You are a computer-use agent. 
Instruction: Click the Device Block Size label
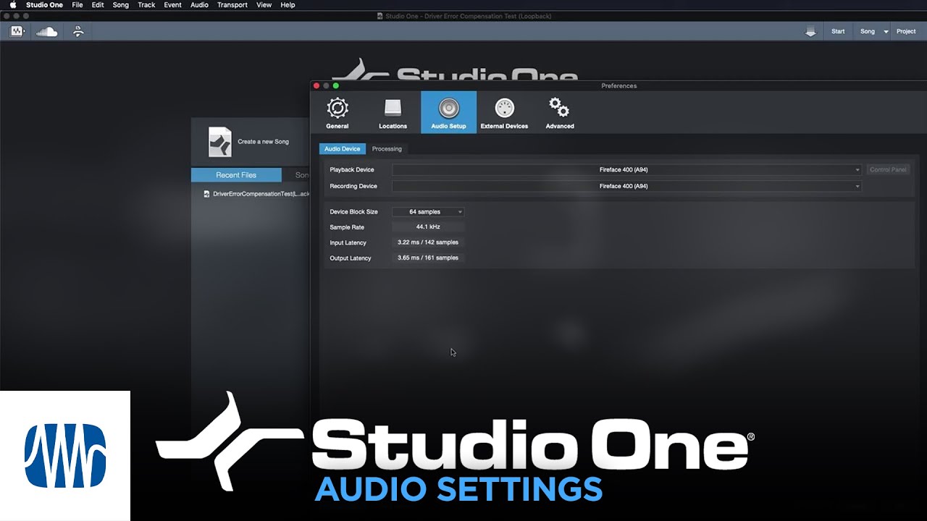[x=353, y=212]
